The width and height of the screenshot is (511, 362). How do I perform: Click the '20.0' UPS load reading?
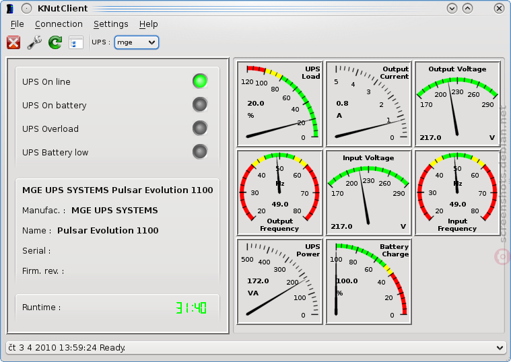click(256, 104)
